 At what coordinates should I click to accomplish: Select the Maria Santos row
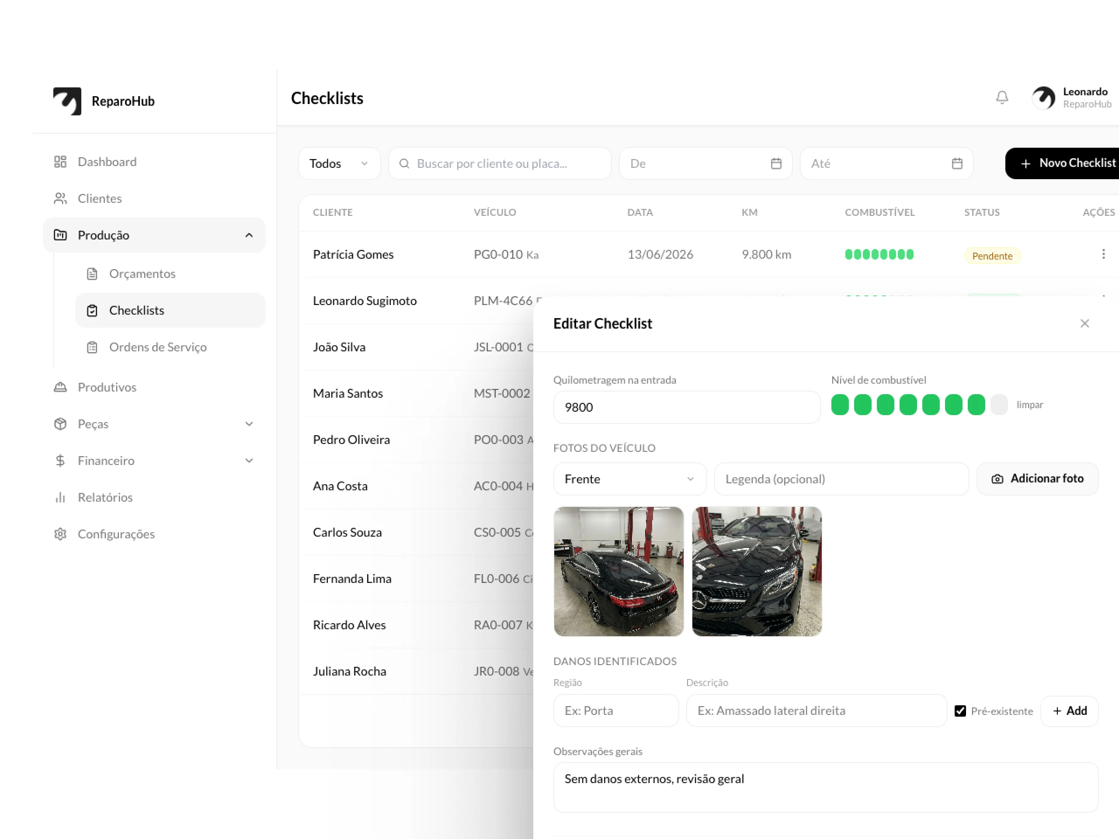point(416,393)
